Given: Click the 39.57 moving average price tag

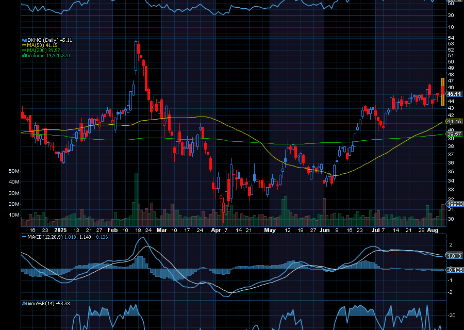Looking at the screenshot, I should [x=454, y=134].
